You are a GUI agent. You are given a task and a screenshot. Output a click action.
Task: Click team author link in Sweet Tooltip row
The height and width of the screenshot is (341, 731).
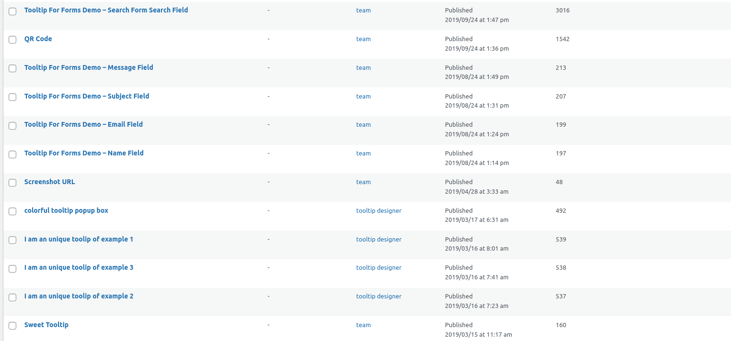pyautogui.click(x=363, y=325)
